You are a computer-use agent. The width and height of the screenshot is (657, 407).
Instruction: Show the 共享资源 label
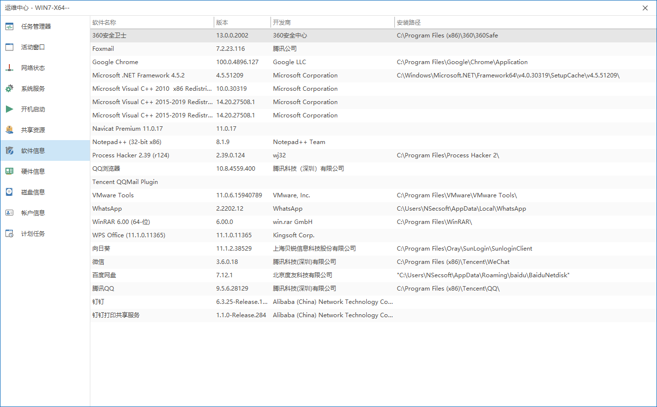33,130
